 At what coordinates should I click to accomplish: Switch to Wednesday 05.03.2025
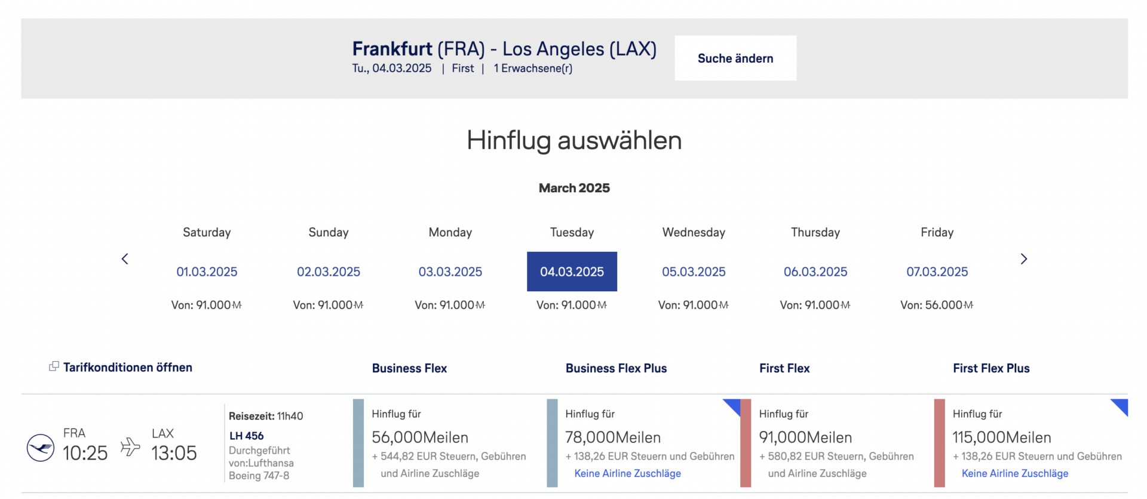[694, 272]
